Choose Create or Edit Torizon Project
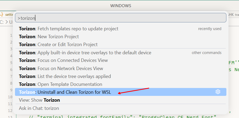 58,45
